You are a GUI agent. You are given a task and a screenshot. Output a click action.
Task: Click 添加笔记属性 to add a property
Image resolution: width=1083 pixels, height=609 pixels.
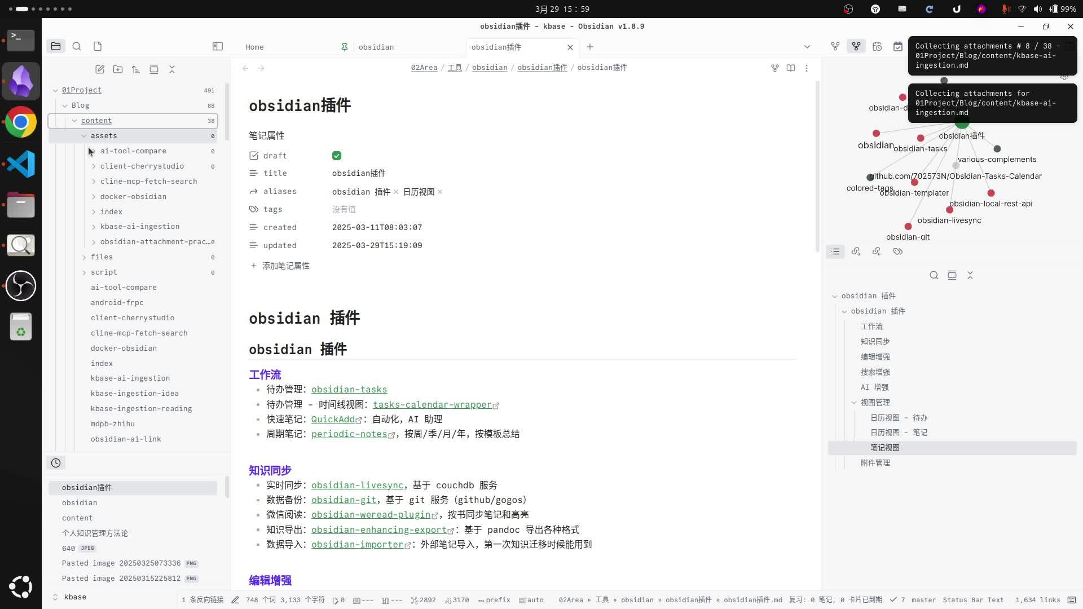(x=287, y=266)
